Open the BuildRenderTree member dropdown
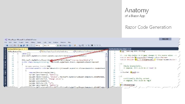185x104 pixels. (91, 52)
